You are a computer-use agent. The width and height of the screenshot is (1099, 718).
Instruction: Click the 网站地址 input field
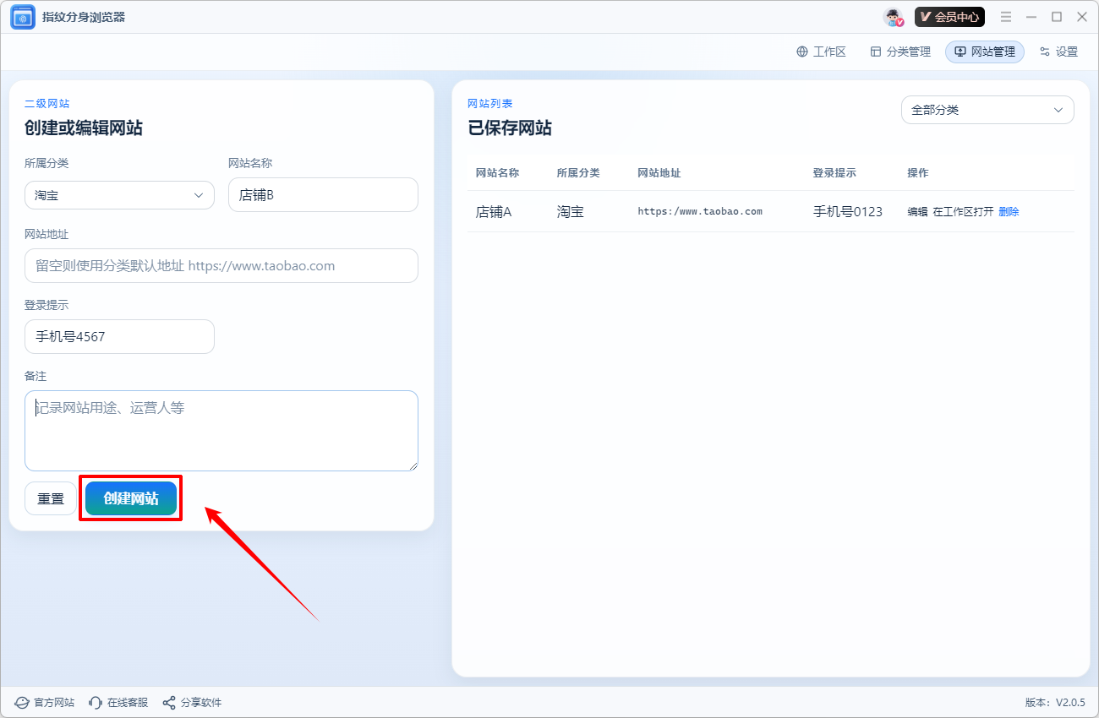[221, 265]
